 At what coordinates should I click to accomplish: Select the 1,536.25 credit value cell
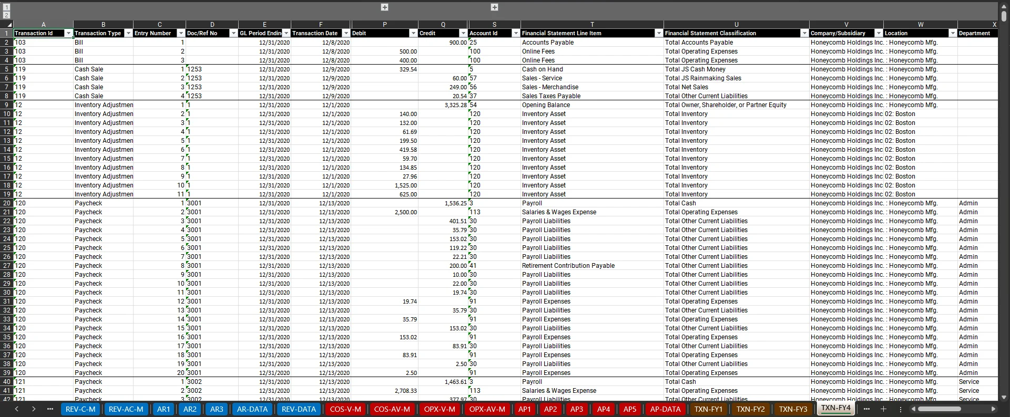(x=443, y=203)
